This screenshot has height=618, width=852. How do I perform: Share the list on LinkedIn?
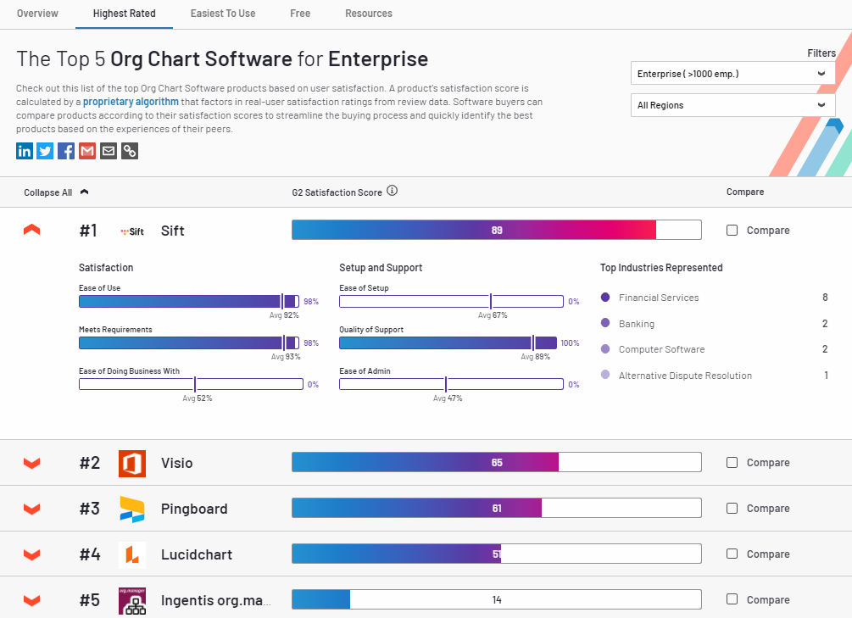tap(25, 151)
